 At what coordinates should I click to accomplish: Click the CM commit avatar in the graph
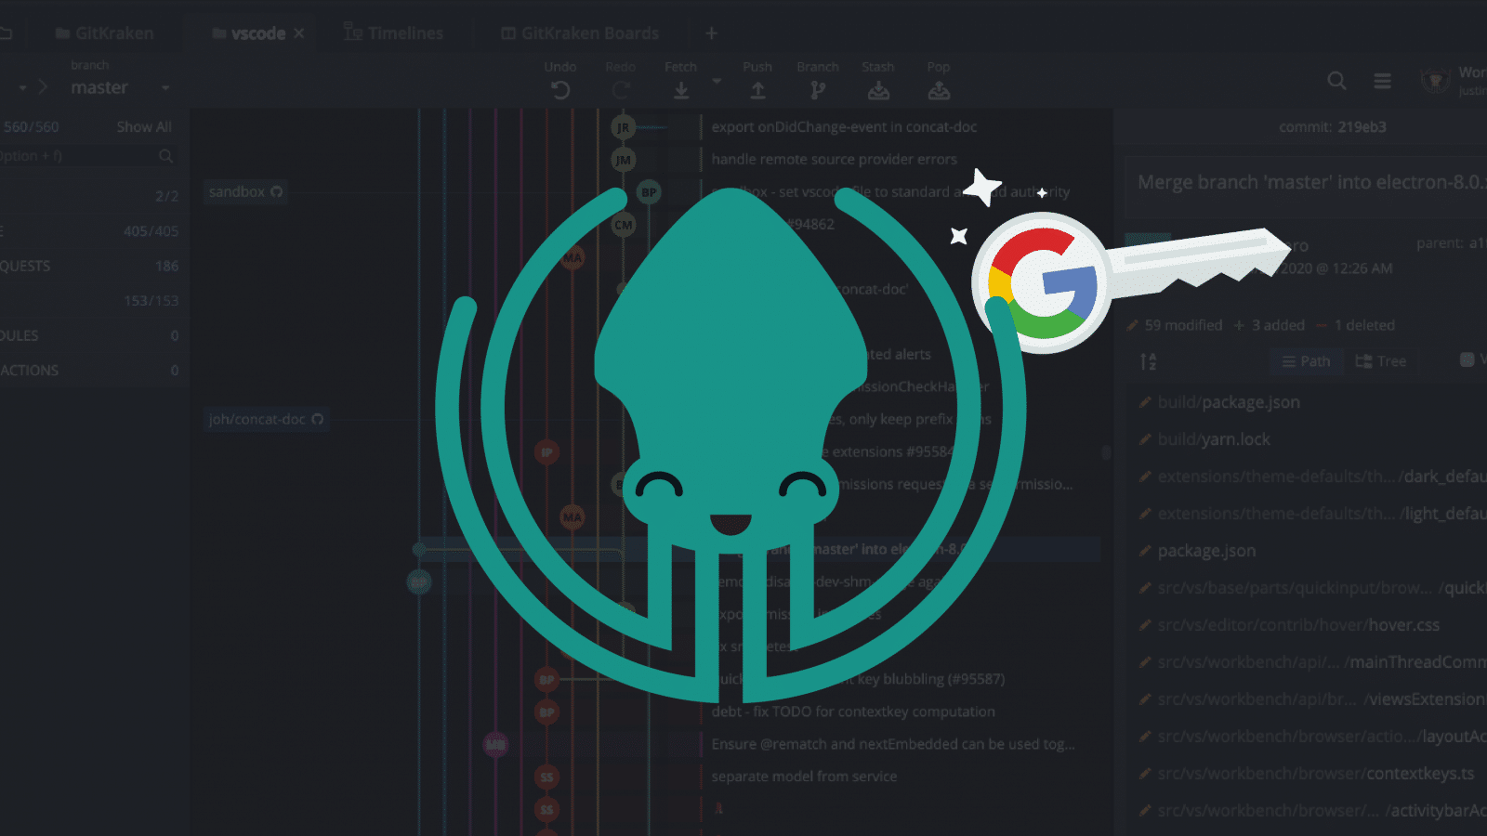[x=623, y=225]
